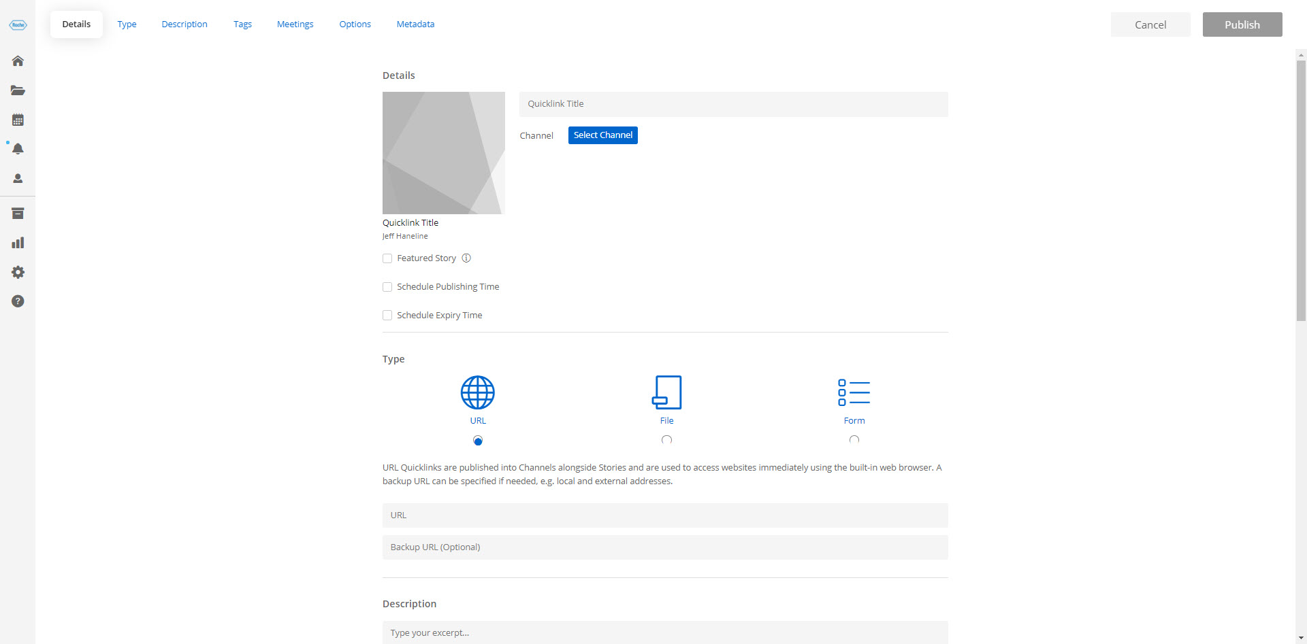Switch to the Type tab
Image resolution: width=1307 pixels, height=644 pixels.
click(127, 24)
